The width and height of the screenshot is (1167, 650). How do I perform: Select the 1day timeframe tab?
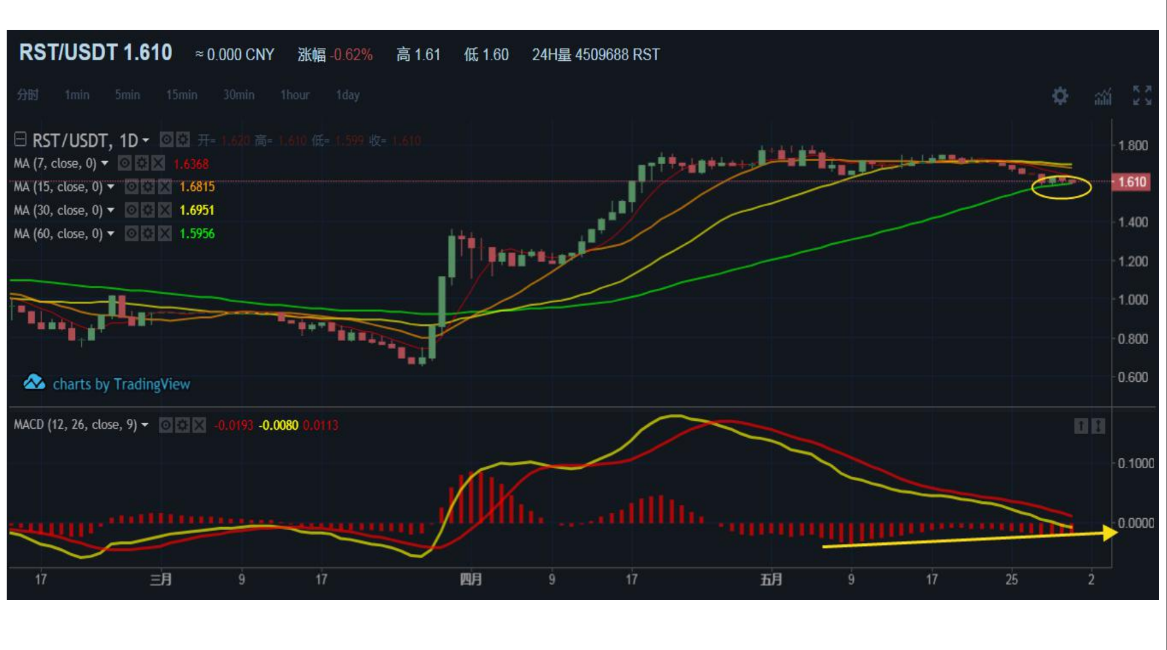point(347,95)
